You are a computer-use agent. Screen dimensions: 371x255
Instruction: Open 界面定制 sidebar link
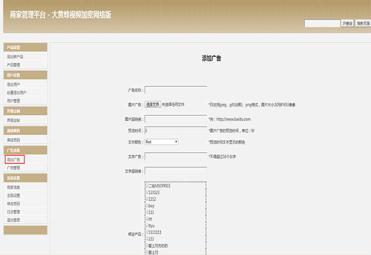click(14, 120)
